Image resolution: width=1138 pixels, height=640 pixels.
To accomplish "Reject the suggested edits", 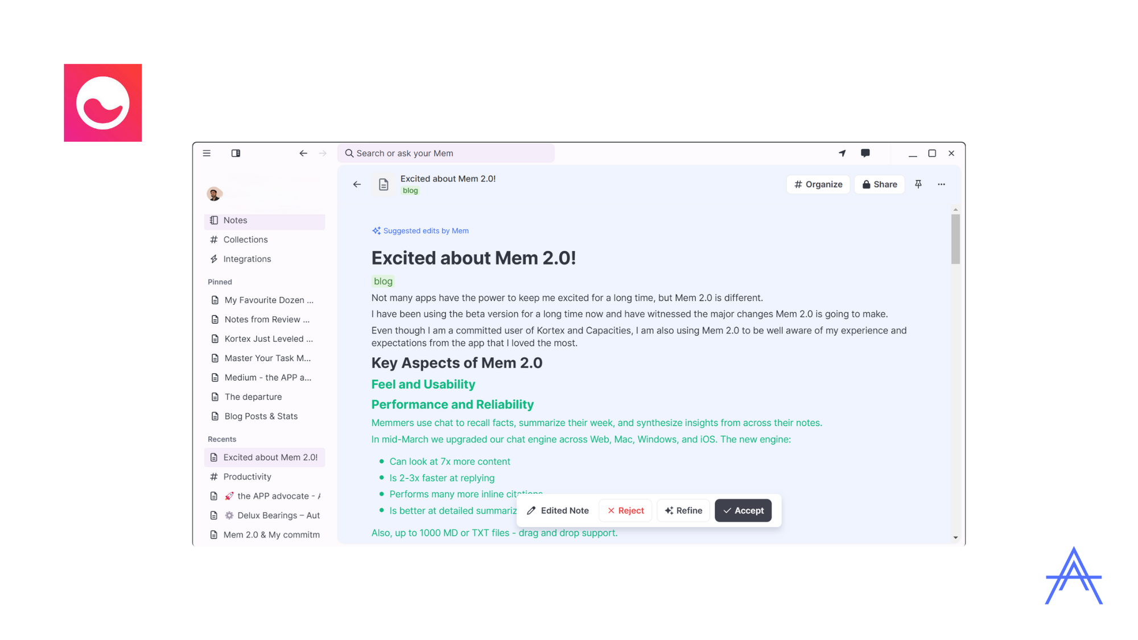I will pyautogui.click(x=625, y=510).
